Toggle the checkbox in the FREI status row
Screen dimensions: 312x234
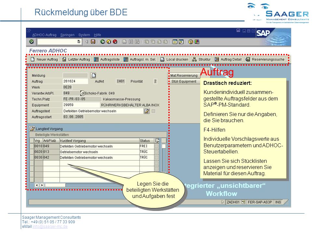pos(157,146)
